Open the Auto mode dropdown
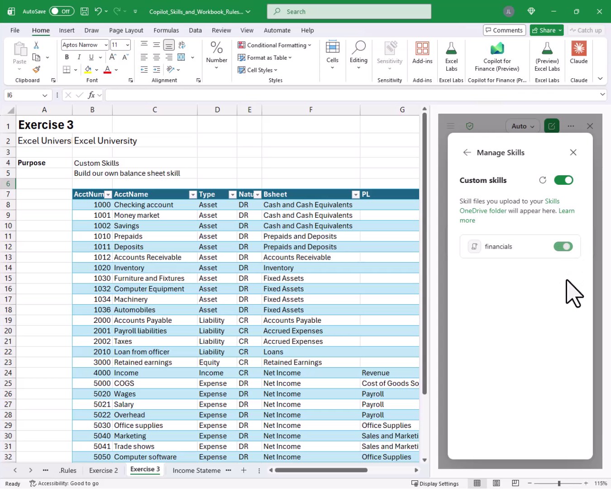 pos(523,126)
